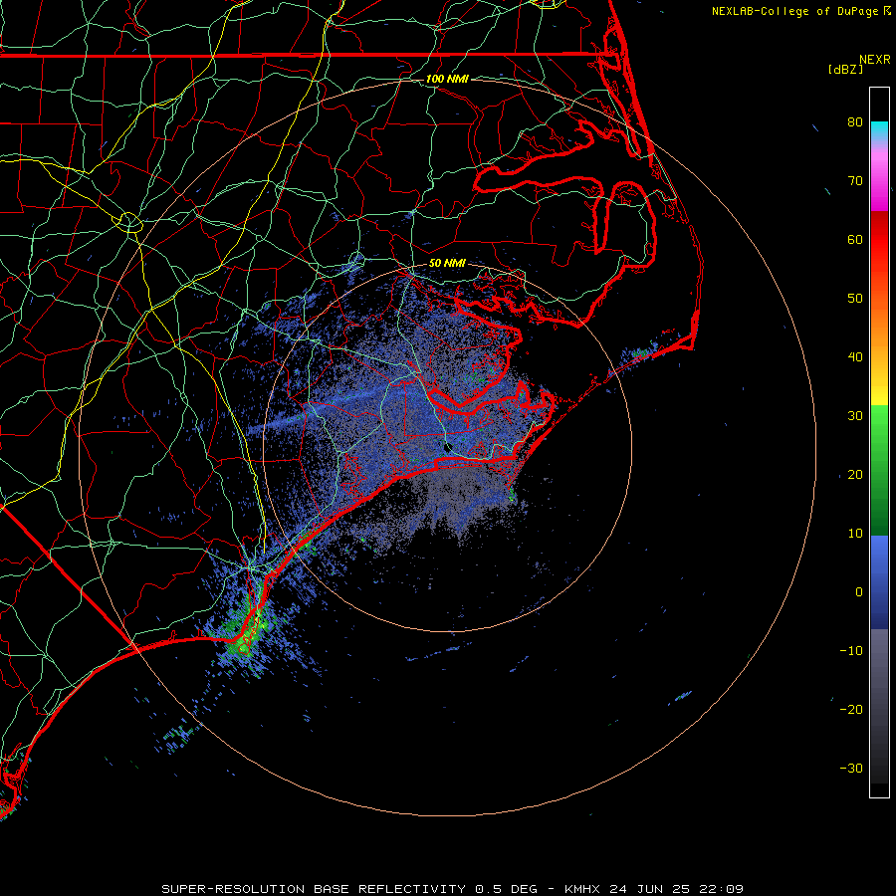The image size is (896, 896).
Task: Click the 10 value on the dBZ scale
Action: pos(855,534)
